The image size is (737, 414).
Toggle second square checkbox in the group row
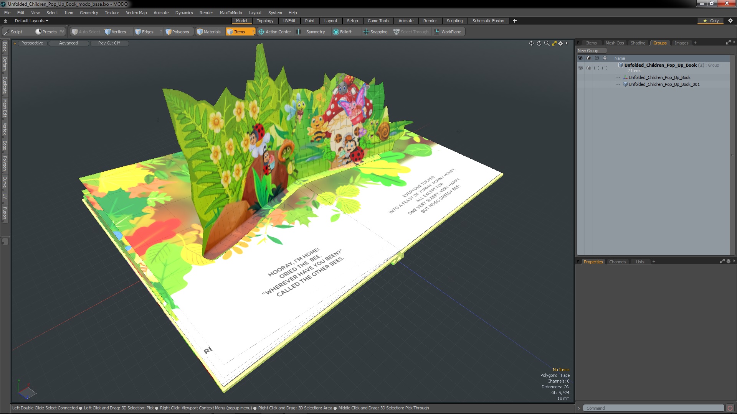click(605, 68)
